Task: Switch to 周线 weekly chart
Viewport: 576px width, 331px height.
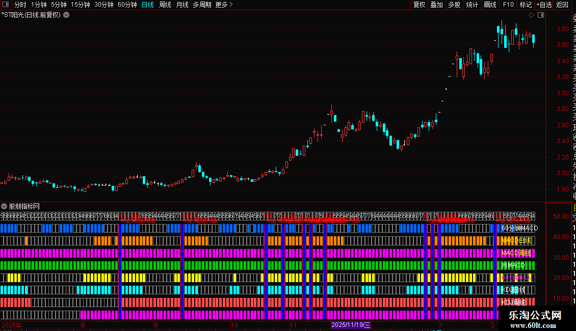Action: tap(165, 5)
